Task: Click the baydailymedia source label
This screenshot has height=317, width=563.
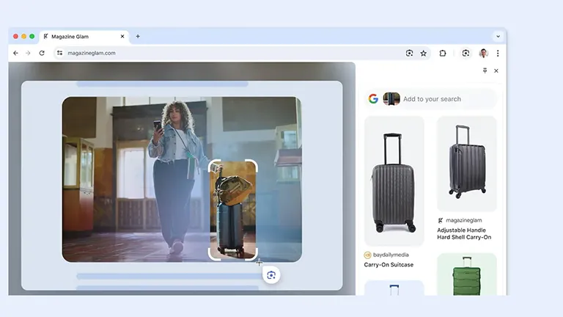Action: 391,255
